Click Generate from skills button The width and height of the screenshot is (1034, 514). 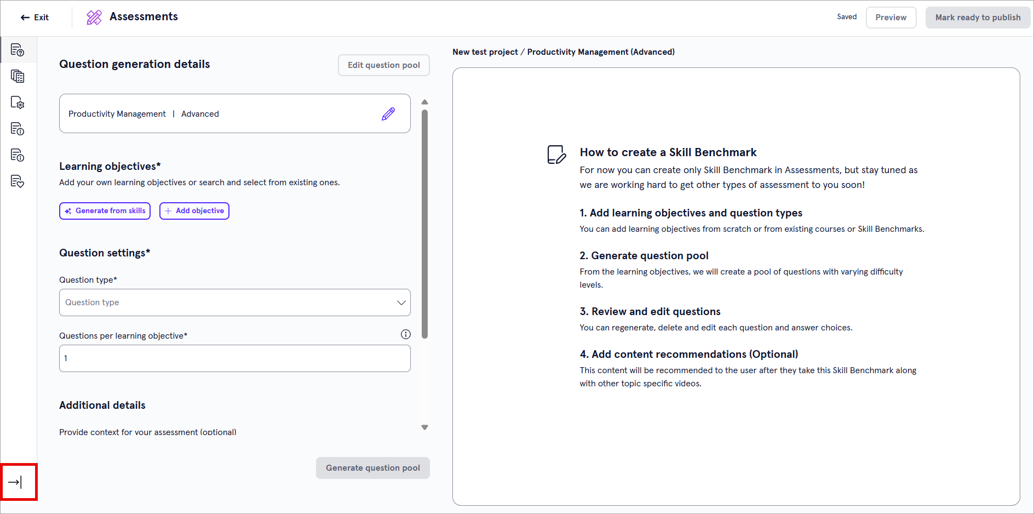pos(105,211)
